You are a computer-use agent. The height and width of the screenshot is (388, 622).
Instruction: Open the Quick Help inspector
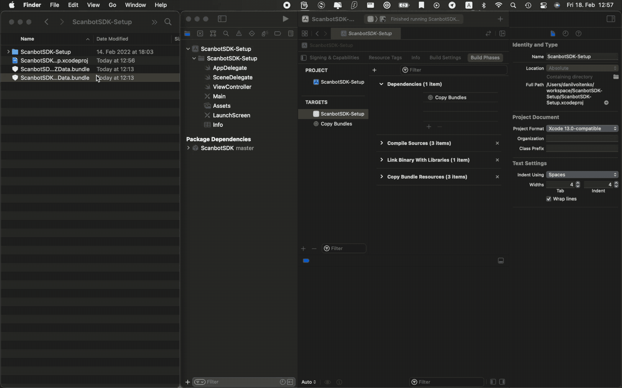click(578, 33)
